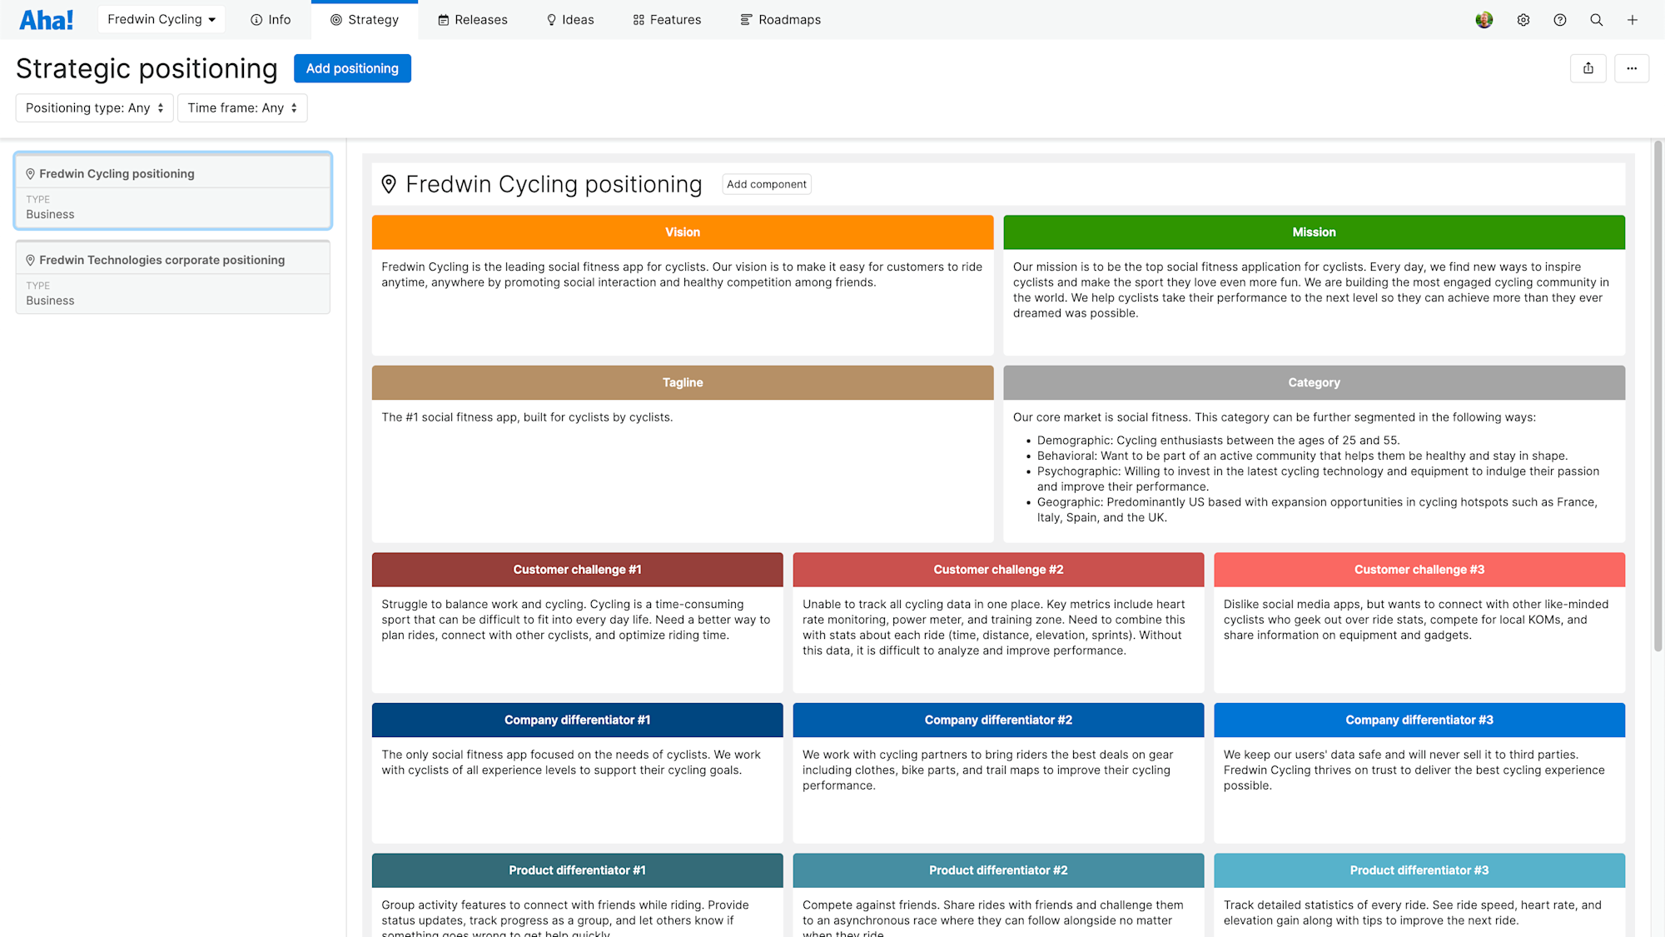
Task: Open the Time frame filter dropdown
Action: 241,107
